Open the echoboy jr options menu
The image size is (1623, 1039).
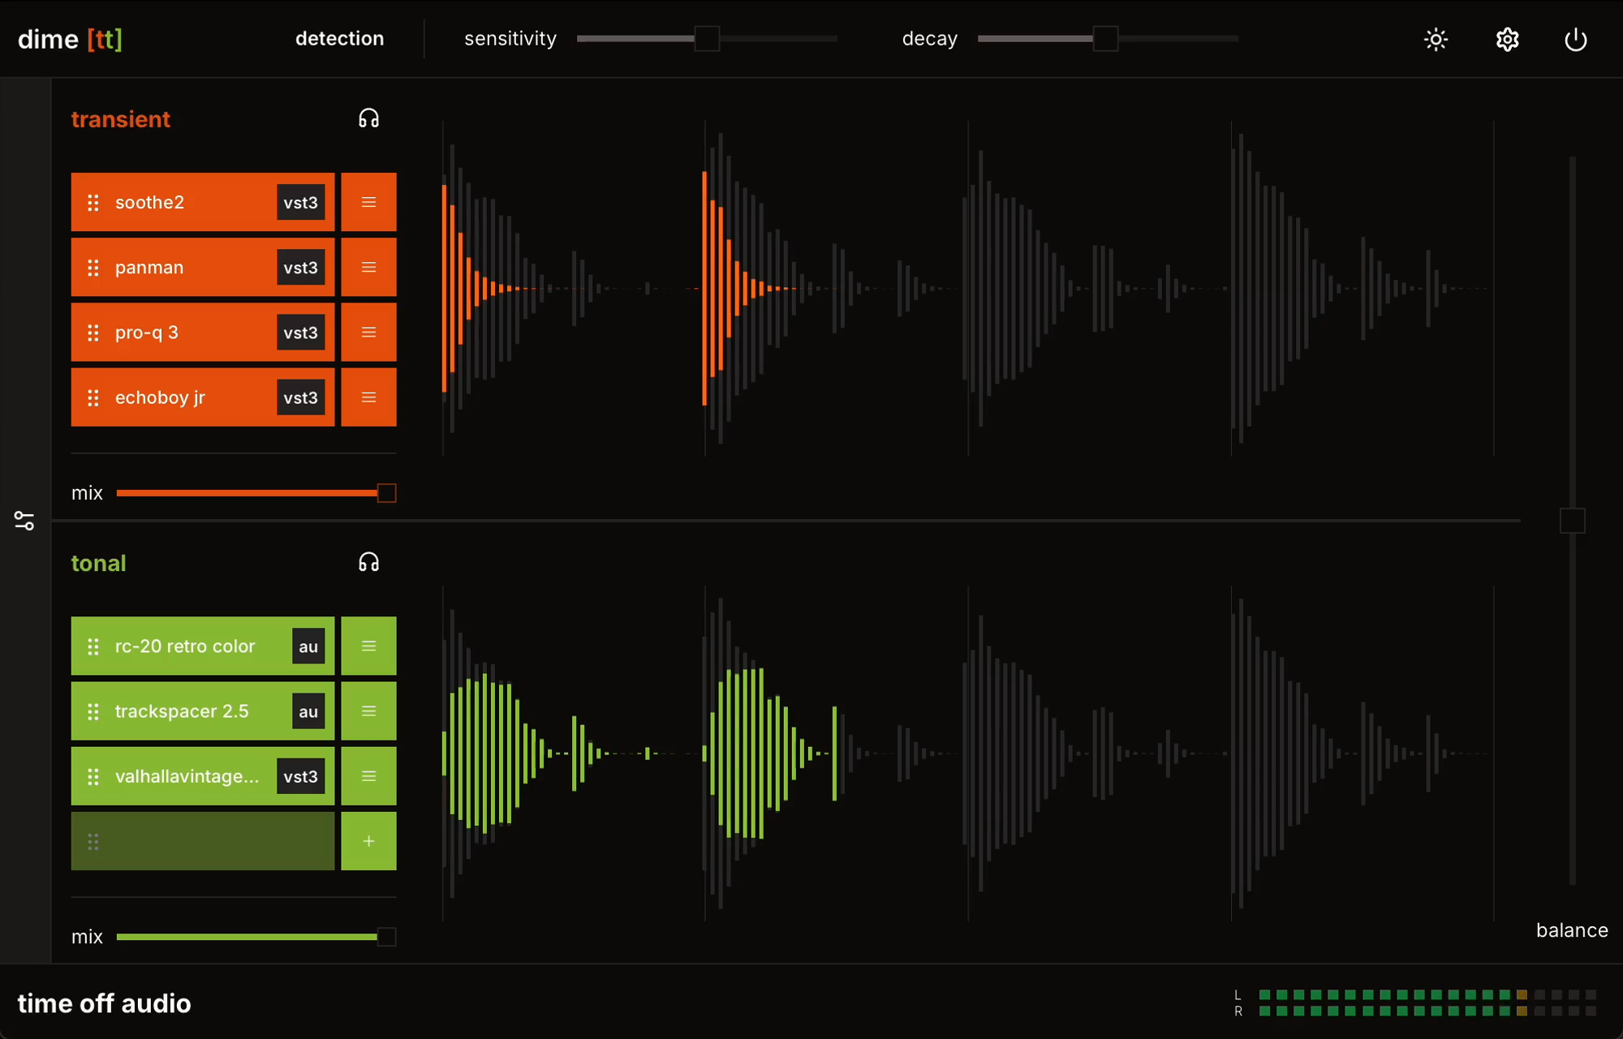click(368, 397)
